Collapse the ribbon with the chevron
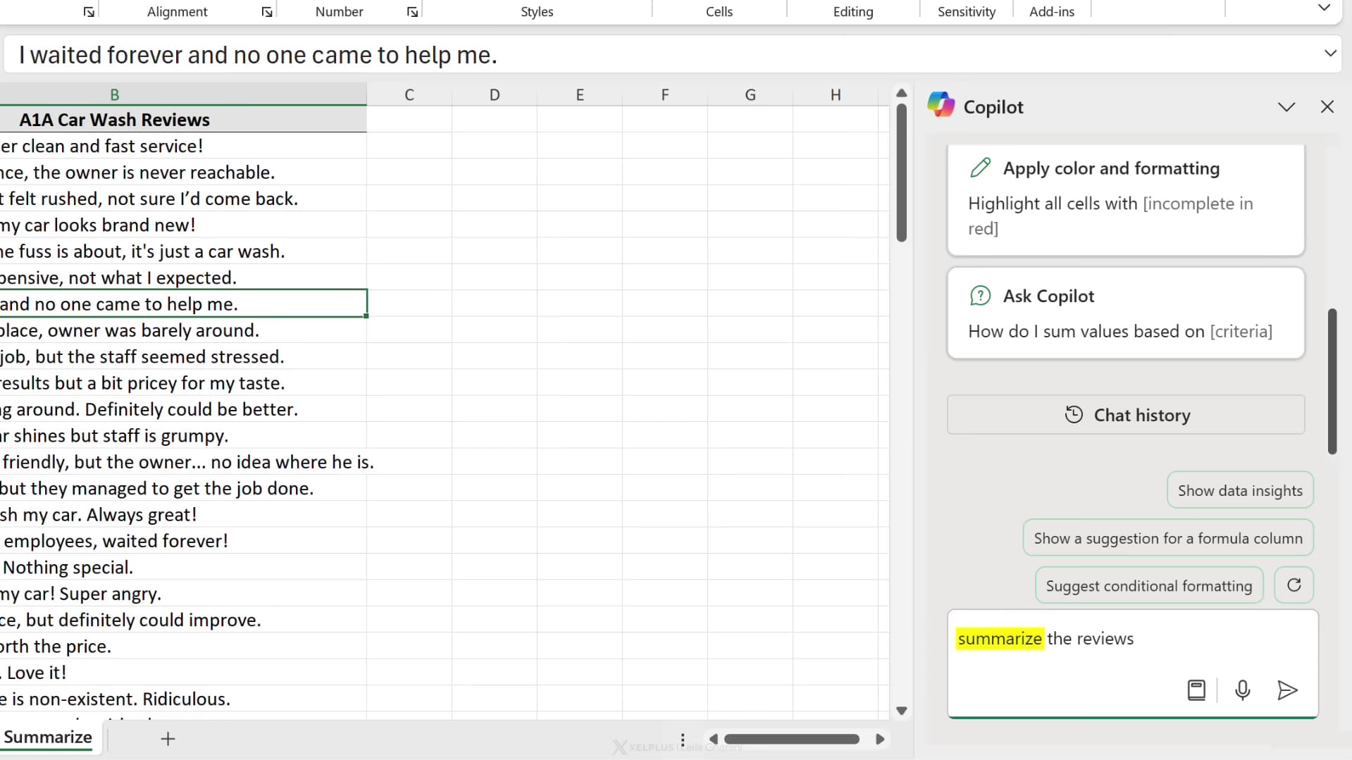Image resolution: width=1352 pixels, height=760 pixels. point(1324,8)
